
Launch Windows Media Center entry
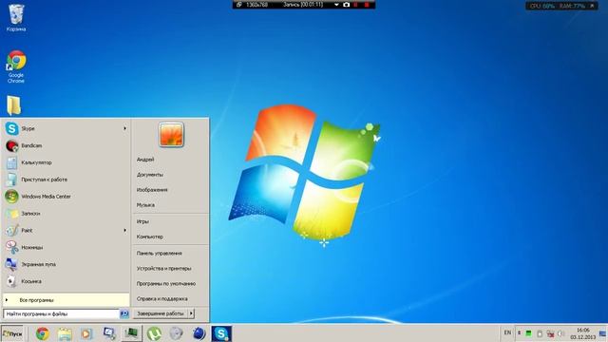(66, 197)
